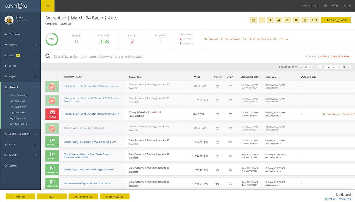Screen dimensions: 355x202
Task: Click the next page double-arrow
Action: pos(349,67)
